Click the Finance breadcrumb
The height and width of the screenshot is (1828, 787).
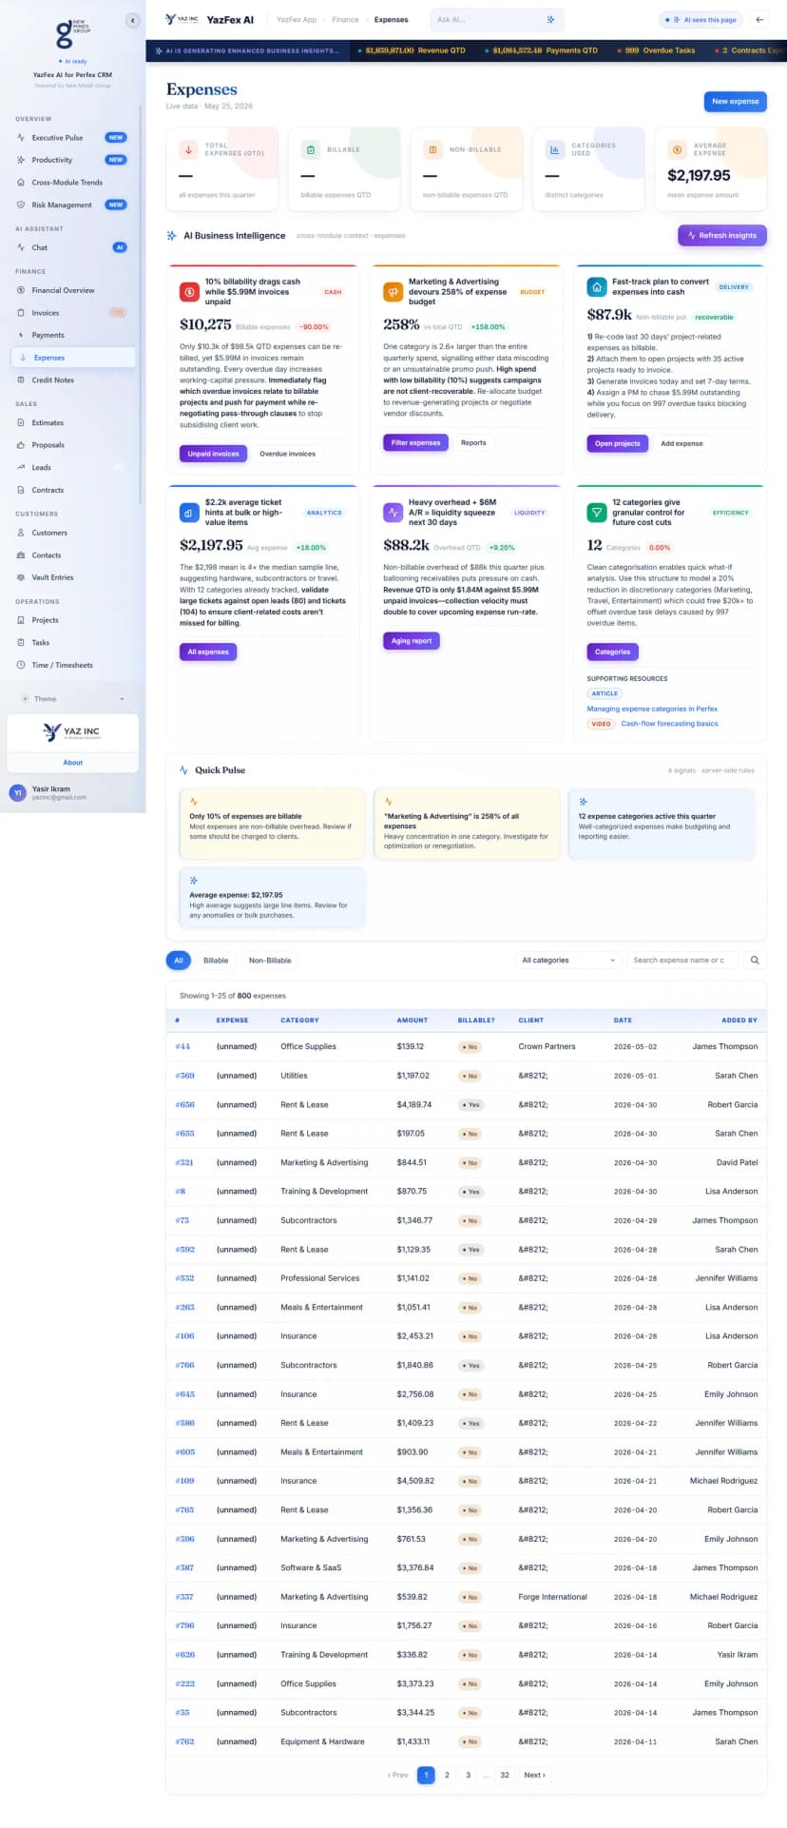(345, 19)
